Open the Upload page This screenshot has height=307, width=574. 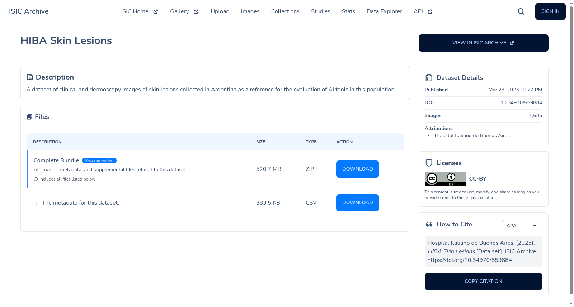[x=220, y=11]
